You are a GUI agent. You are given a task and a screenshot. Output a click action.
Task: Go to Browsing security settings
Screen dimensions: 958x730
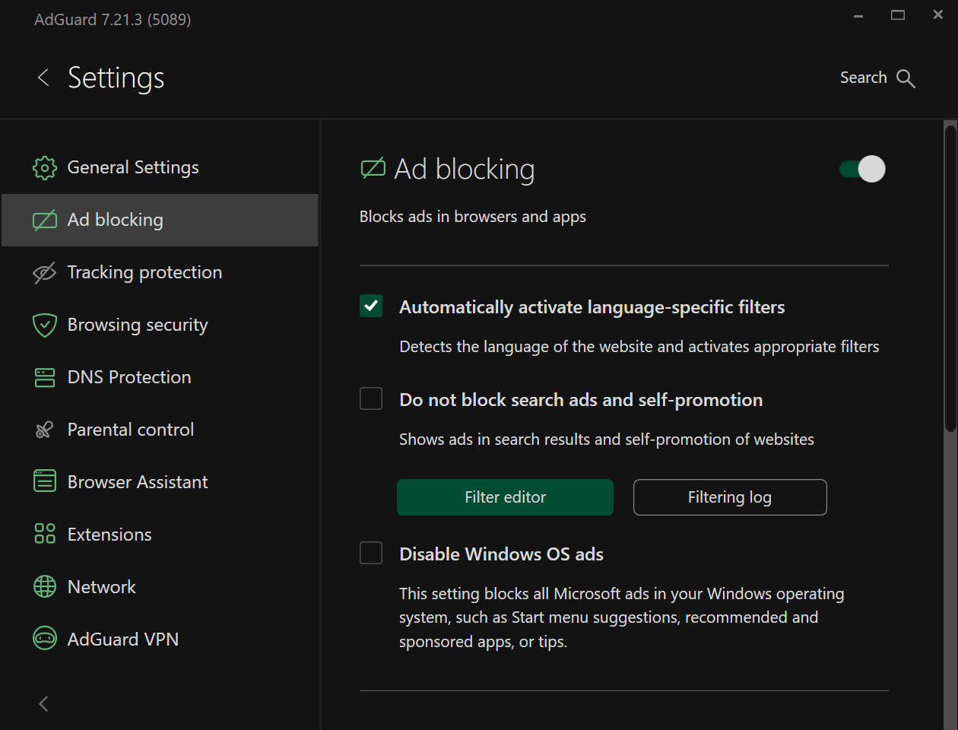point(160,325)
